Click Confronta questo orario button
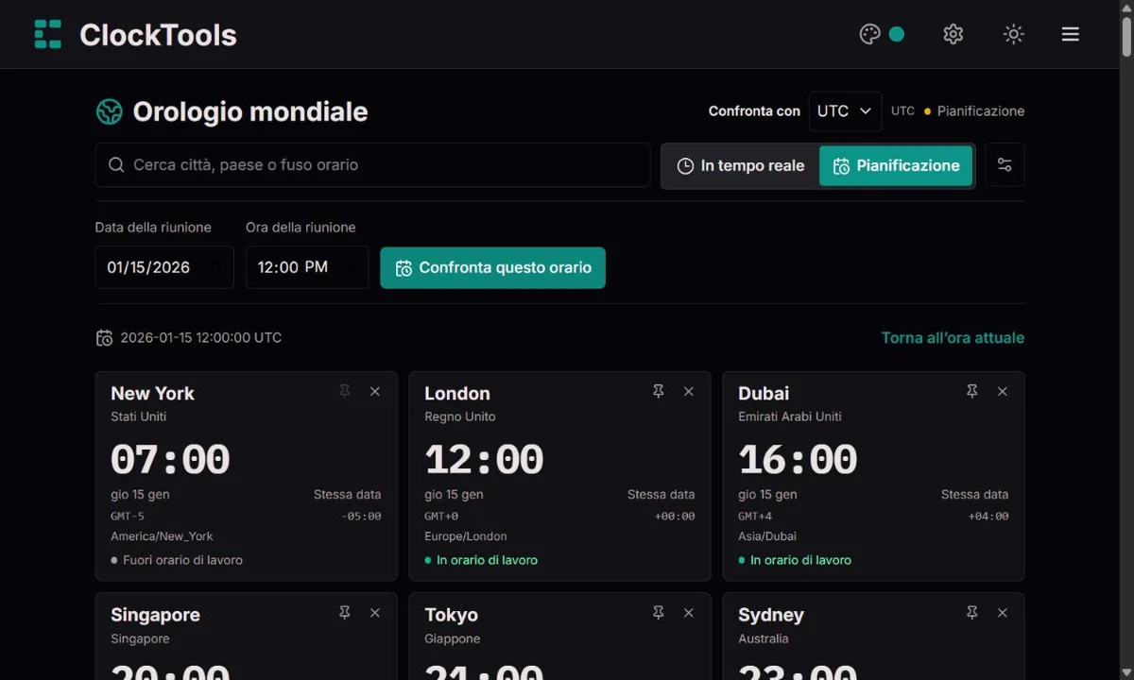Screen dimensions: 1134x680 [x=492, y=267]
